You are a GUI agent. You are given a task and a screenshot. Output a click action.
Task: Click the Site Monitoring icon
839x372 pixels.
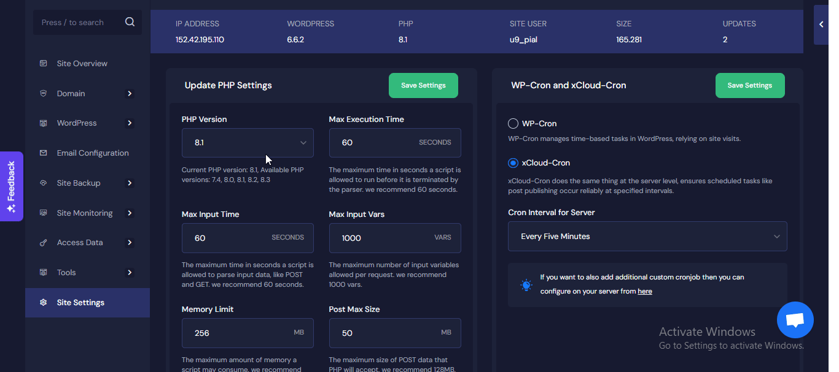click(x=43, y=213)
